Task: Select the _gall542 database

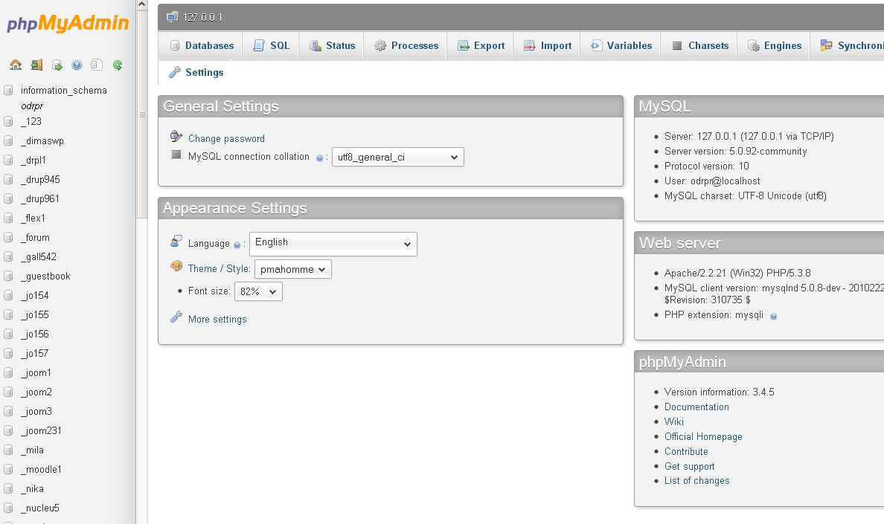Action: point(39,257)
